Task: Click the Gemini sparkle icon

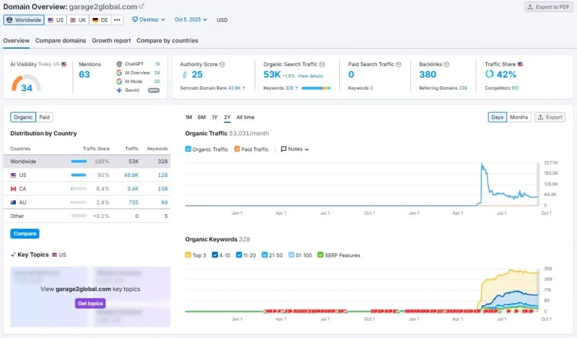Action: click(x=119, y=90)
